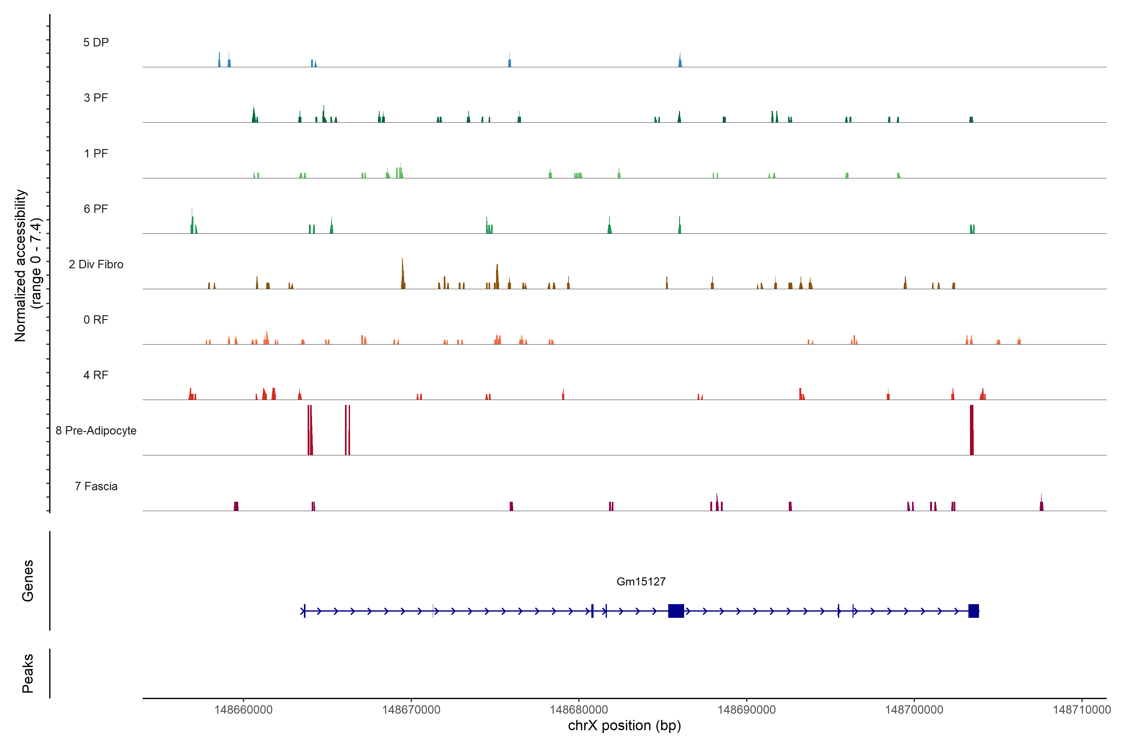This screenshot has height=747, width=1121.
Task: Click the 148700000 x-axis tick label
Action: coord(914,709)
